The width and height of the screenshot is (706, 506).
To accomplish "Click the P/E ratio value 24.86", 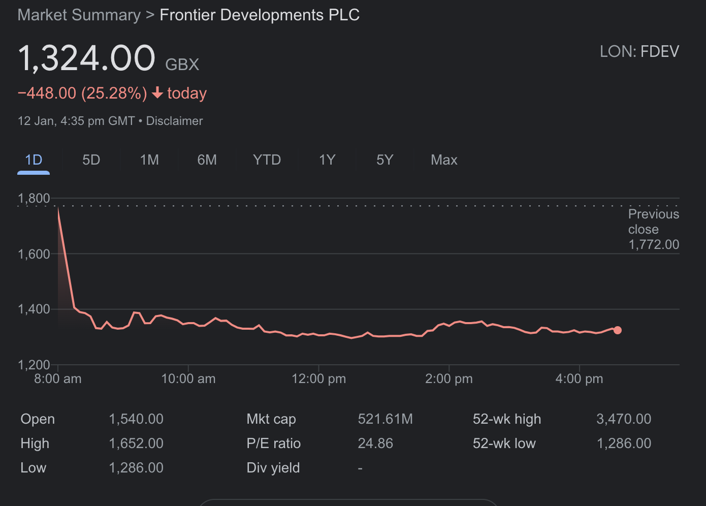I will click(x=375, y=444).
